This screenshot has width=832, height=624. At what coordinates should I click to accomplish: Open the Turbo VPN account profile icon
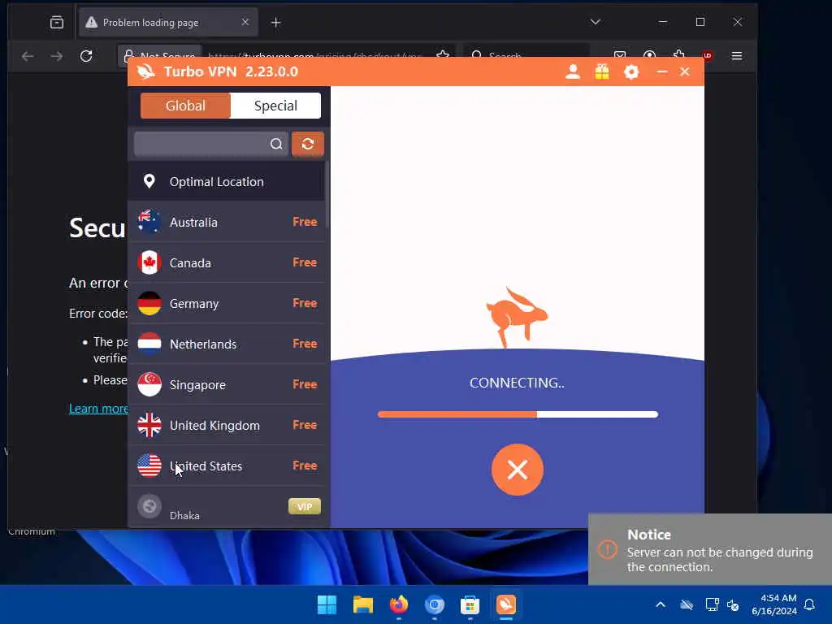point(573,71)
